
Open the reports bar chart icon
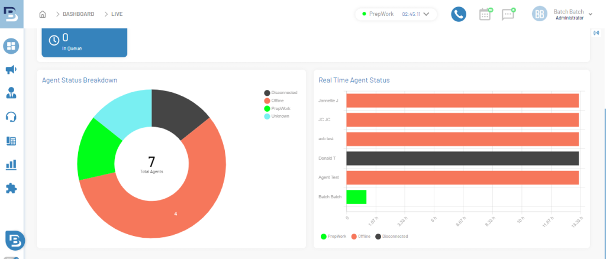[x=11, y=165]
